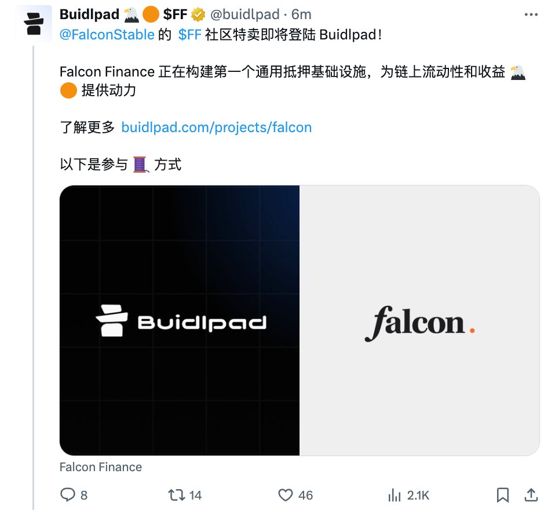555x510 pixels.
Task: Repost the tweet with retweet icon
Action: [176, 495]
